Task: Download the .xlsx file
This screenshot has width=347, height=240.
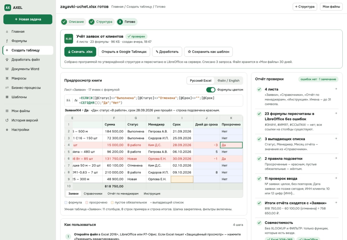Action: point(80,52)
